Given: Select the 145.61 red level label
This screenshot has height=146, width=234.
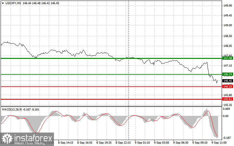Looking at the screenshot, I should click(228, 99).
